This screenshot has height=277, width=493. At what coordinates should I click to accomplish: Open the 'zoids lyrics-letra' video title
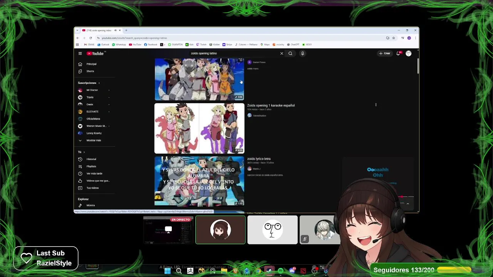pyautogui.click(x=259, y=159)
